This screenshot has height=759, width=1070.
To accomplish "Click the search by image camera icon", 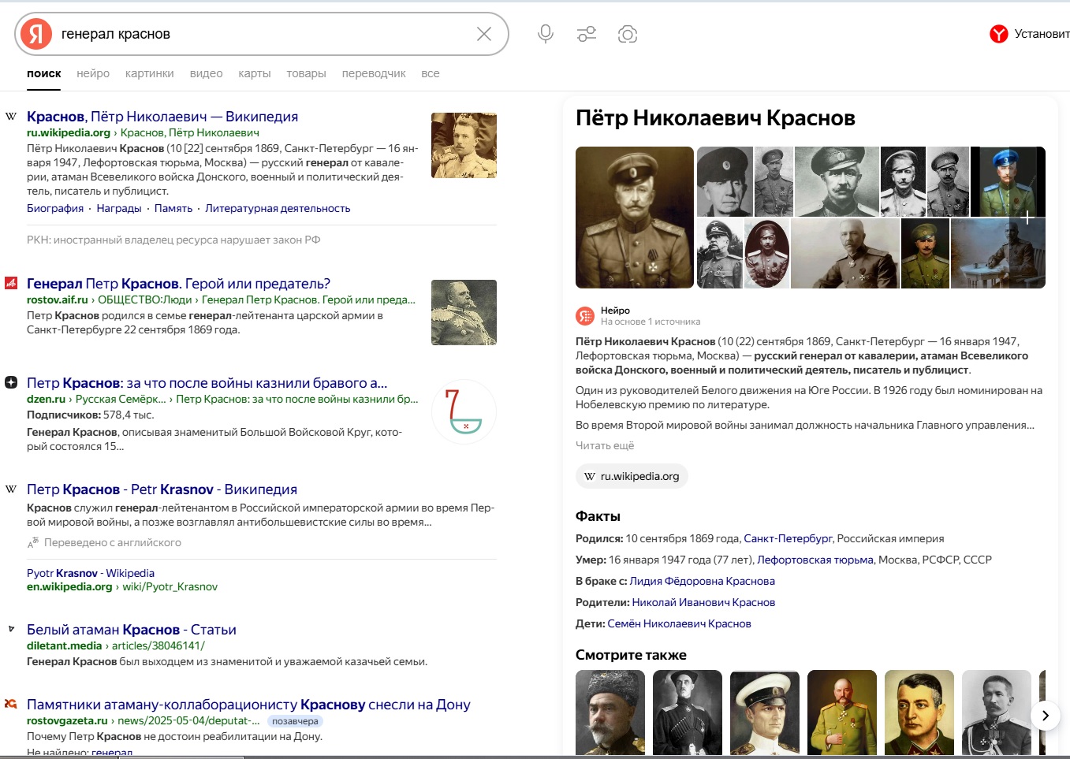I will click(x=628, y=34).
